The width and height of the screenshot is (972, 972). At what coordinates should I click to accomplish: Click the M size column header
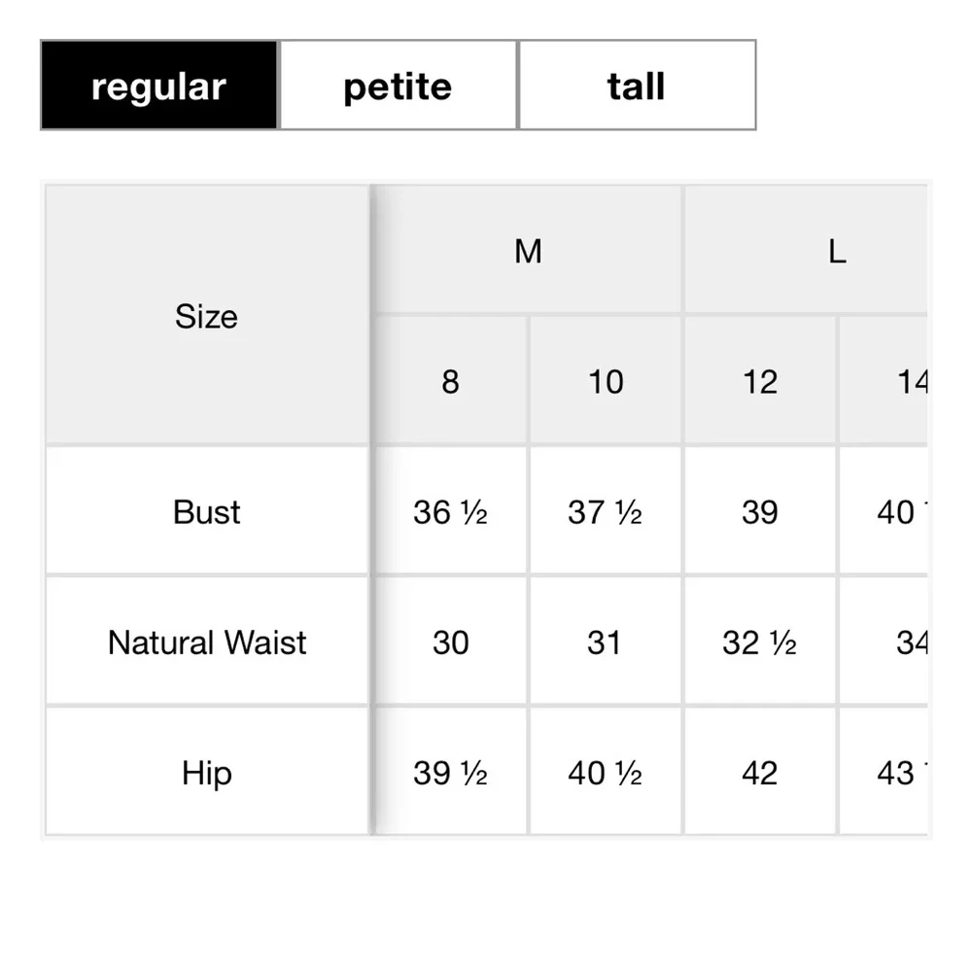528,251
